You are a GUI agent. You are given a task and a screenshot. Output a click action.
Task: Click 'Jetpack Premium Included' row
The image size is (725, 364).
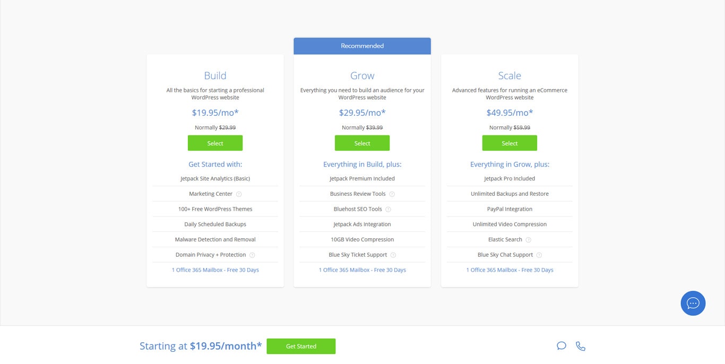[x=362, y=179]
